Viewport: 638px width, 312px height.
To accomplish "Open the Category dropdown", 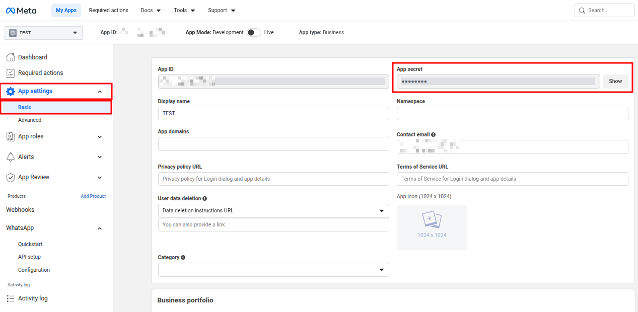I will tap(273, 270).
